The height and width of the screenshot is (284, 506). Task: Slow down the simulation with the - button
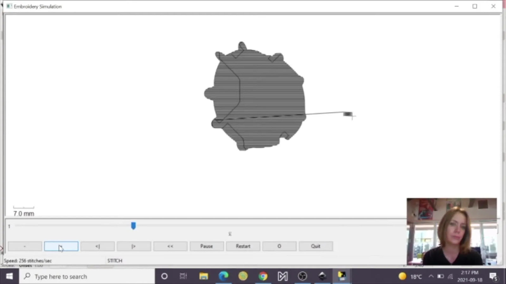pyautogui.click(x=25, y=246)
